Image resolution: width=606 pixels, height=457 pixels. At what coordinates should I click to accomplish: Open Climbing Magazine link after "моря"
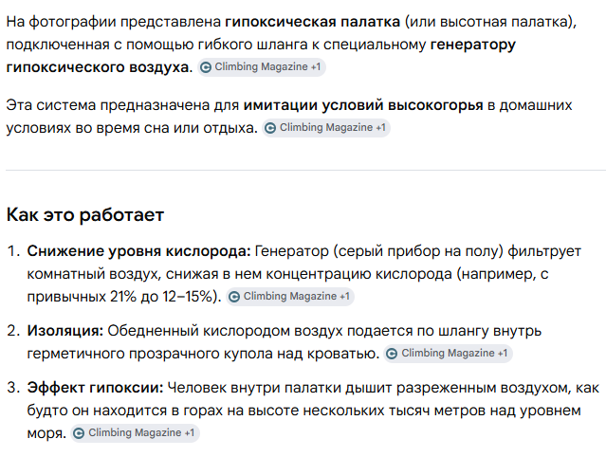(135, 432)
